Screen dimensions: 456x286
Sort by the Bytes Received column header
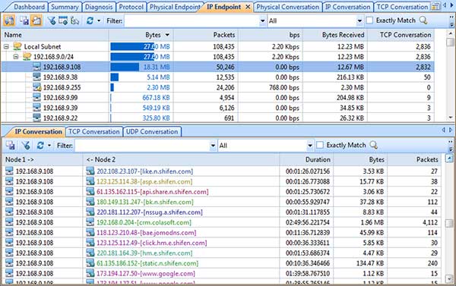pyautogui.click(x=335, y=35)
